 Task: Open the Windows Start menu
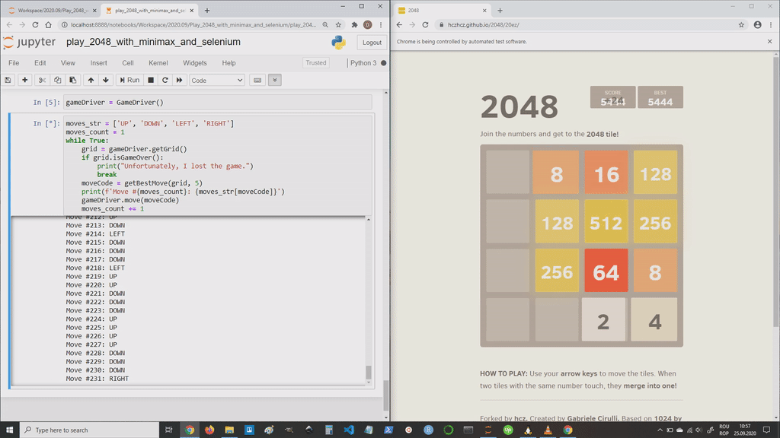(9, 430)
